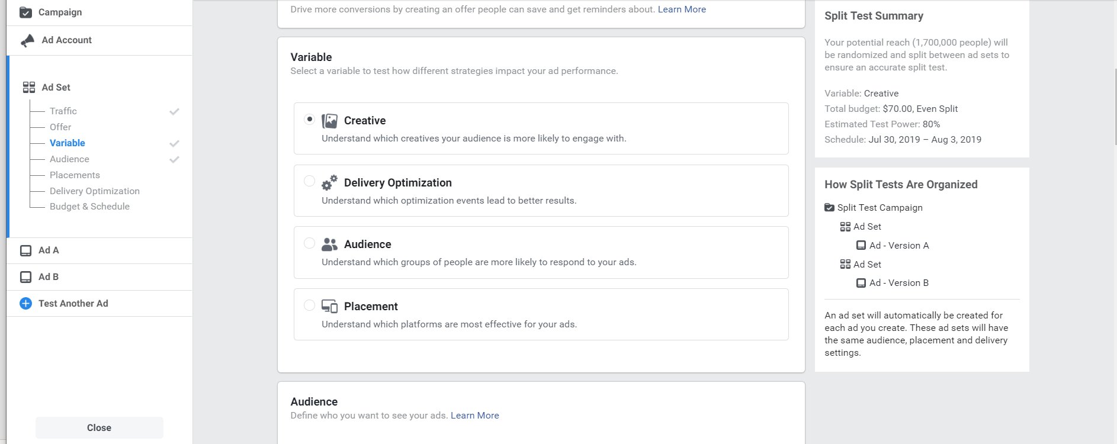Click the Ad Account megaphone icon
This screenshot has width=1117, height=444.
pyautogui.click(x=27, y=40)
